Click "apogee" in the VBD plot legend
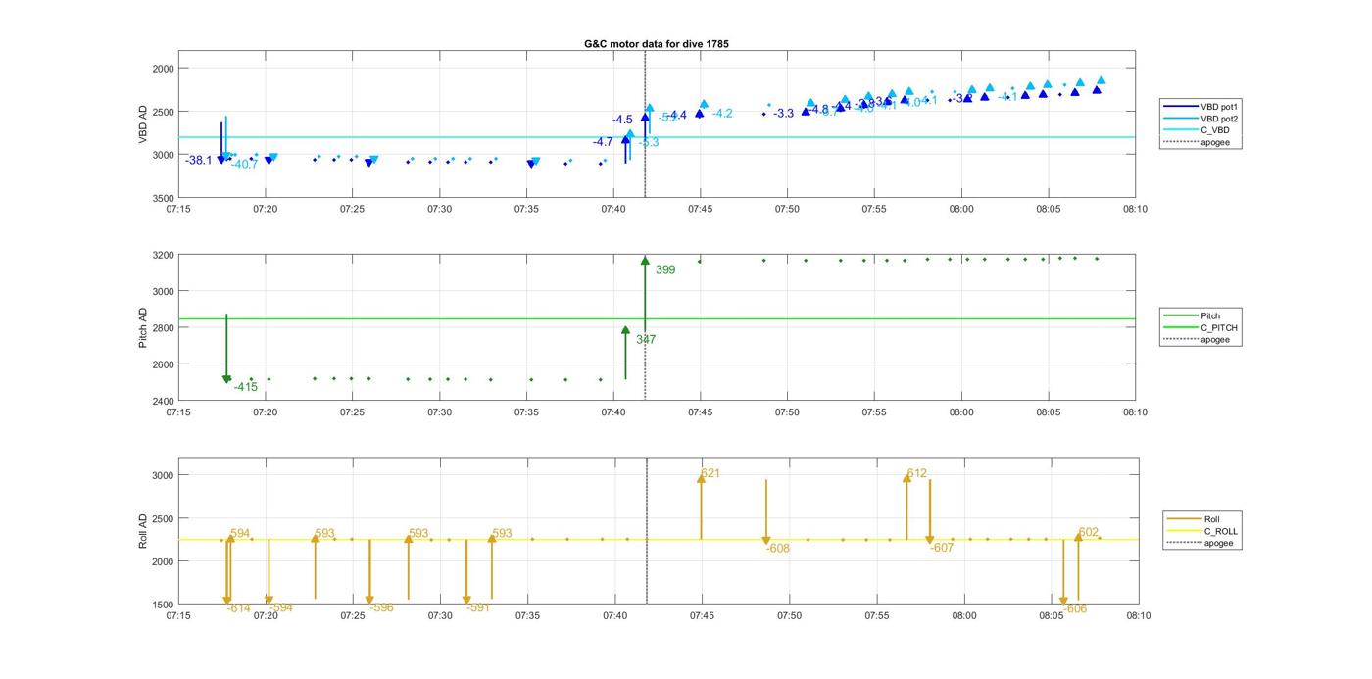 tap(1200, 143)
